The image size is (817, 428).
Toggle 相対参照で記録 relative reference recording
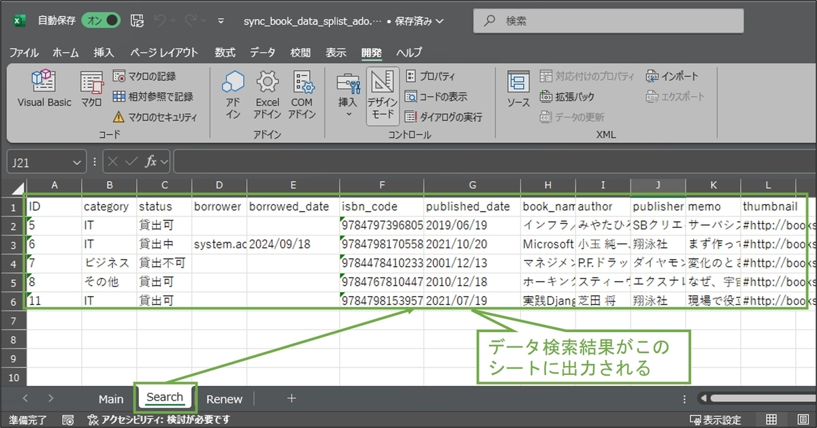(153, 97)
